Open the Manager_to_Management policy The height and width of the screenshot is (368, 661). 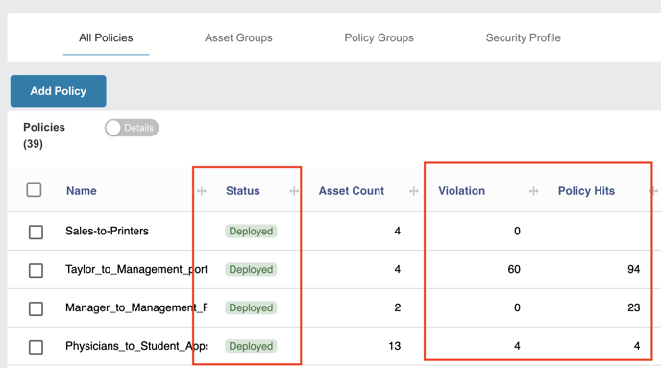pyautogui.click(x=136, y=307)
